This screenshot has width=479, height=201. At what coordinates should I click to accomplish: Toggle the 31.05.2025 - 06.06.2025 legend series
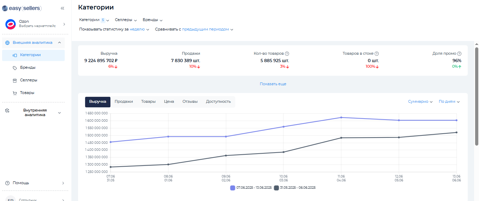click(295, 188)
